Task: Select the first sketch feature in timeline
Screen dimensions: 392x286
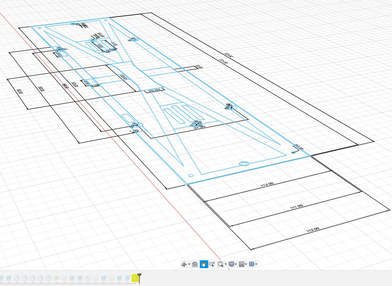Action: pyautogui.click(x=64, y=278)
